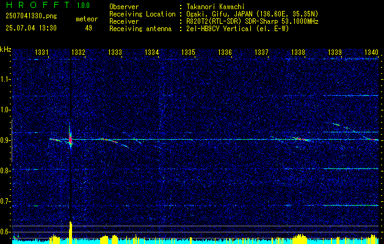
Task: Click the 1.0 kHz axis label
Action: [5, 110]
